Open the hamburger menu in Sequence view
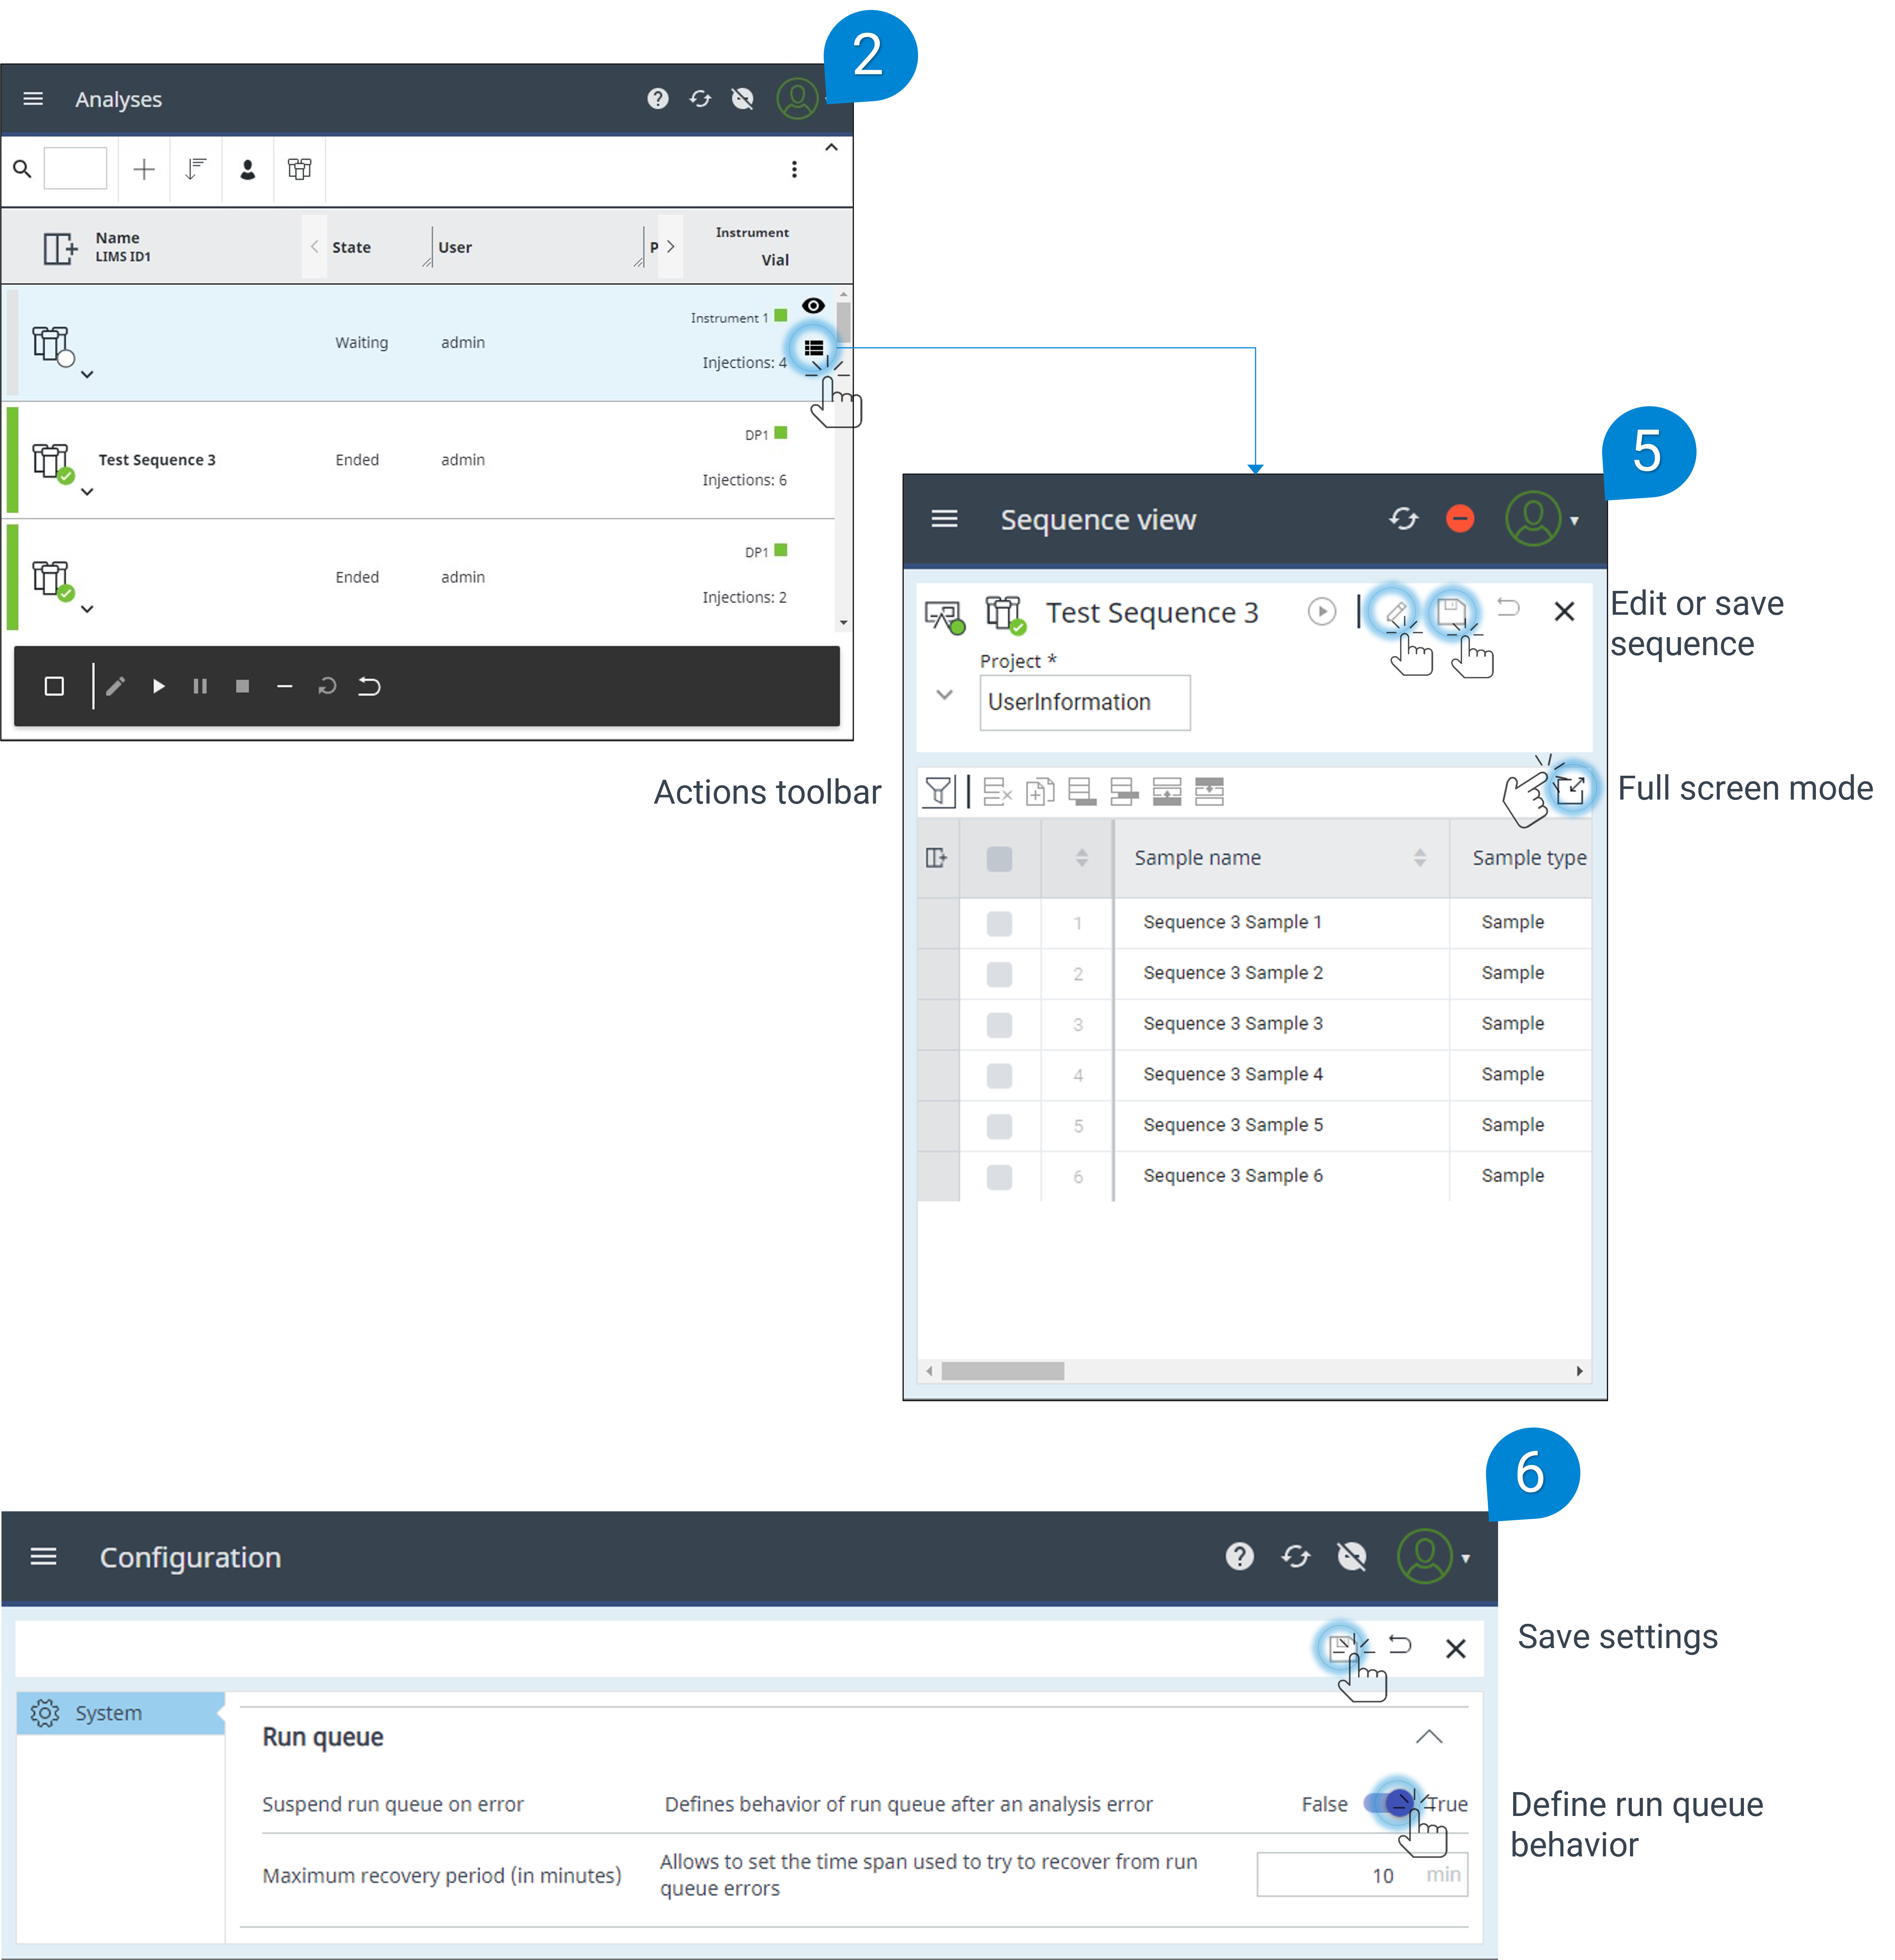 click(x=944, y=519)
